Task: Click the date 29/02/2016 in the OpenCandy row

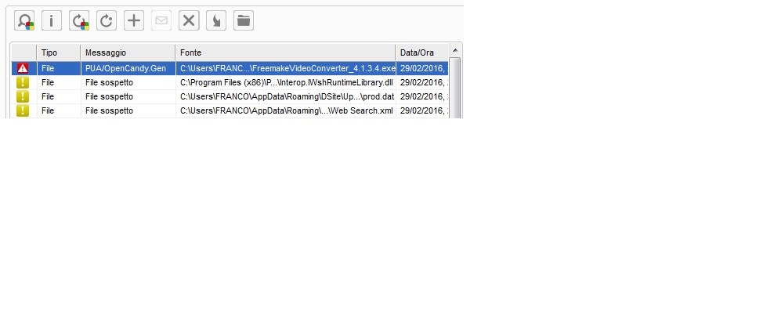Action: coord(423,68)
